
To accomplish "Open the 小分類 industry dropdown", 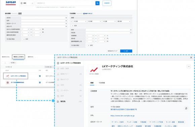I will pyautogui.click(x=109, y=21).
